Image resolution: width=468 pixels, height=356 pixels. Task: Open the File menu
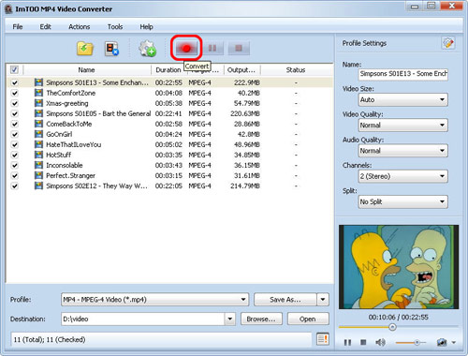pyautogui.click(x=18, y=27)
